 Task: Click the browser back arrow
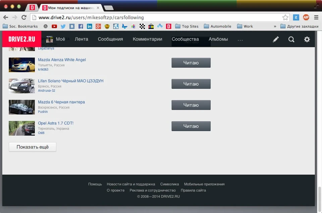(x=6, y=17)
